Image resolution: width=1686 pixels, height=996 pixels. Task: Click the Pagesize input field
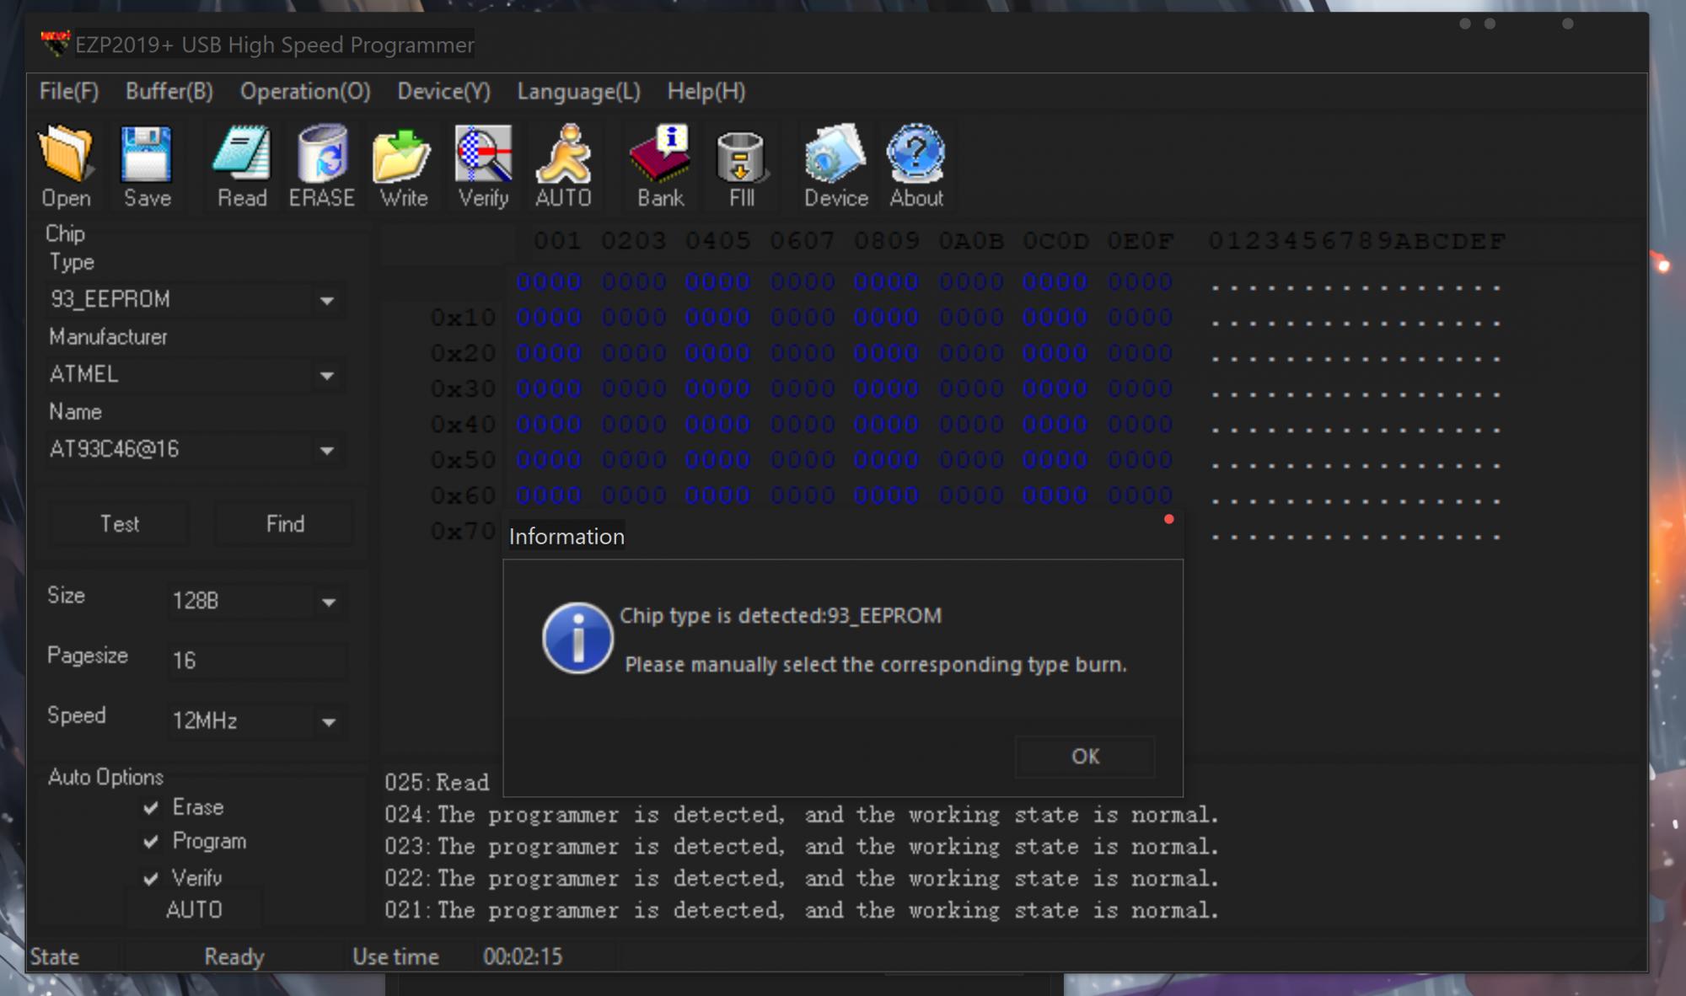(x=255, y=660)
